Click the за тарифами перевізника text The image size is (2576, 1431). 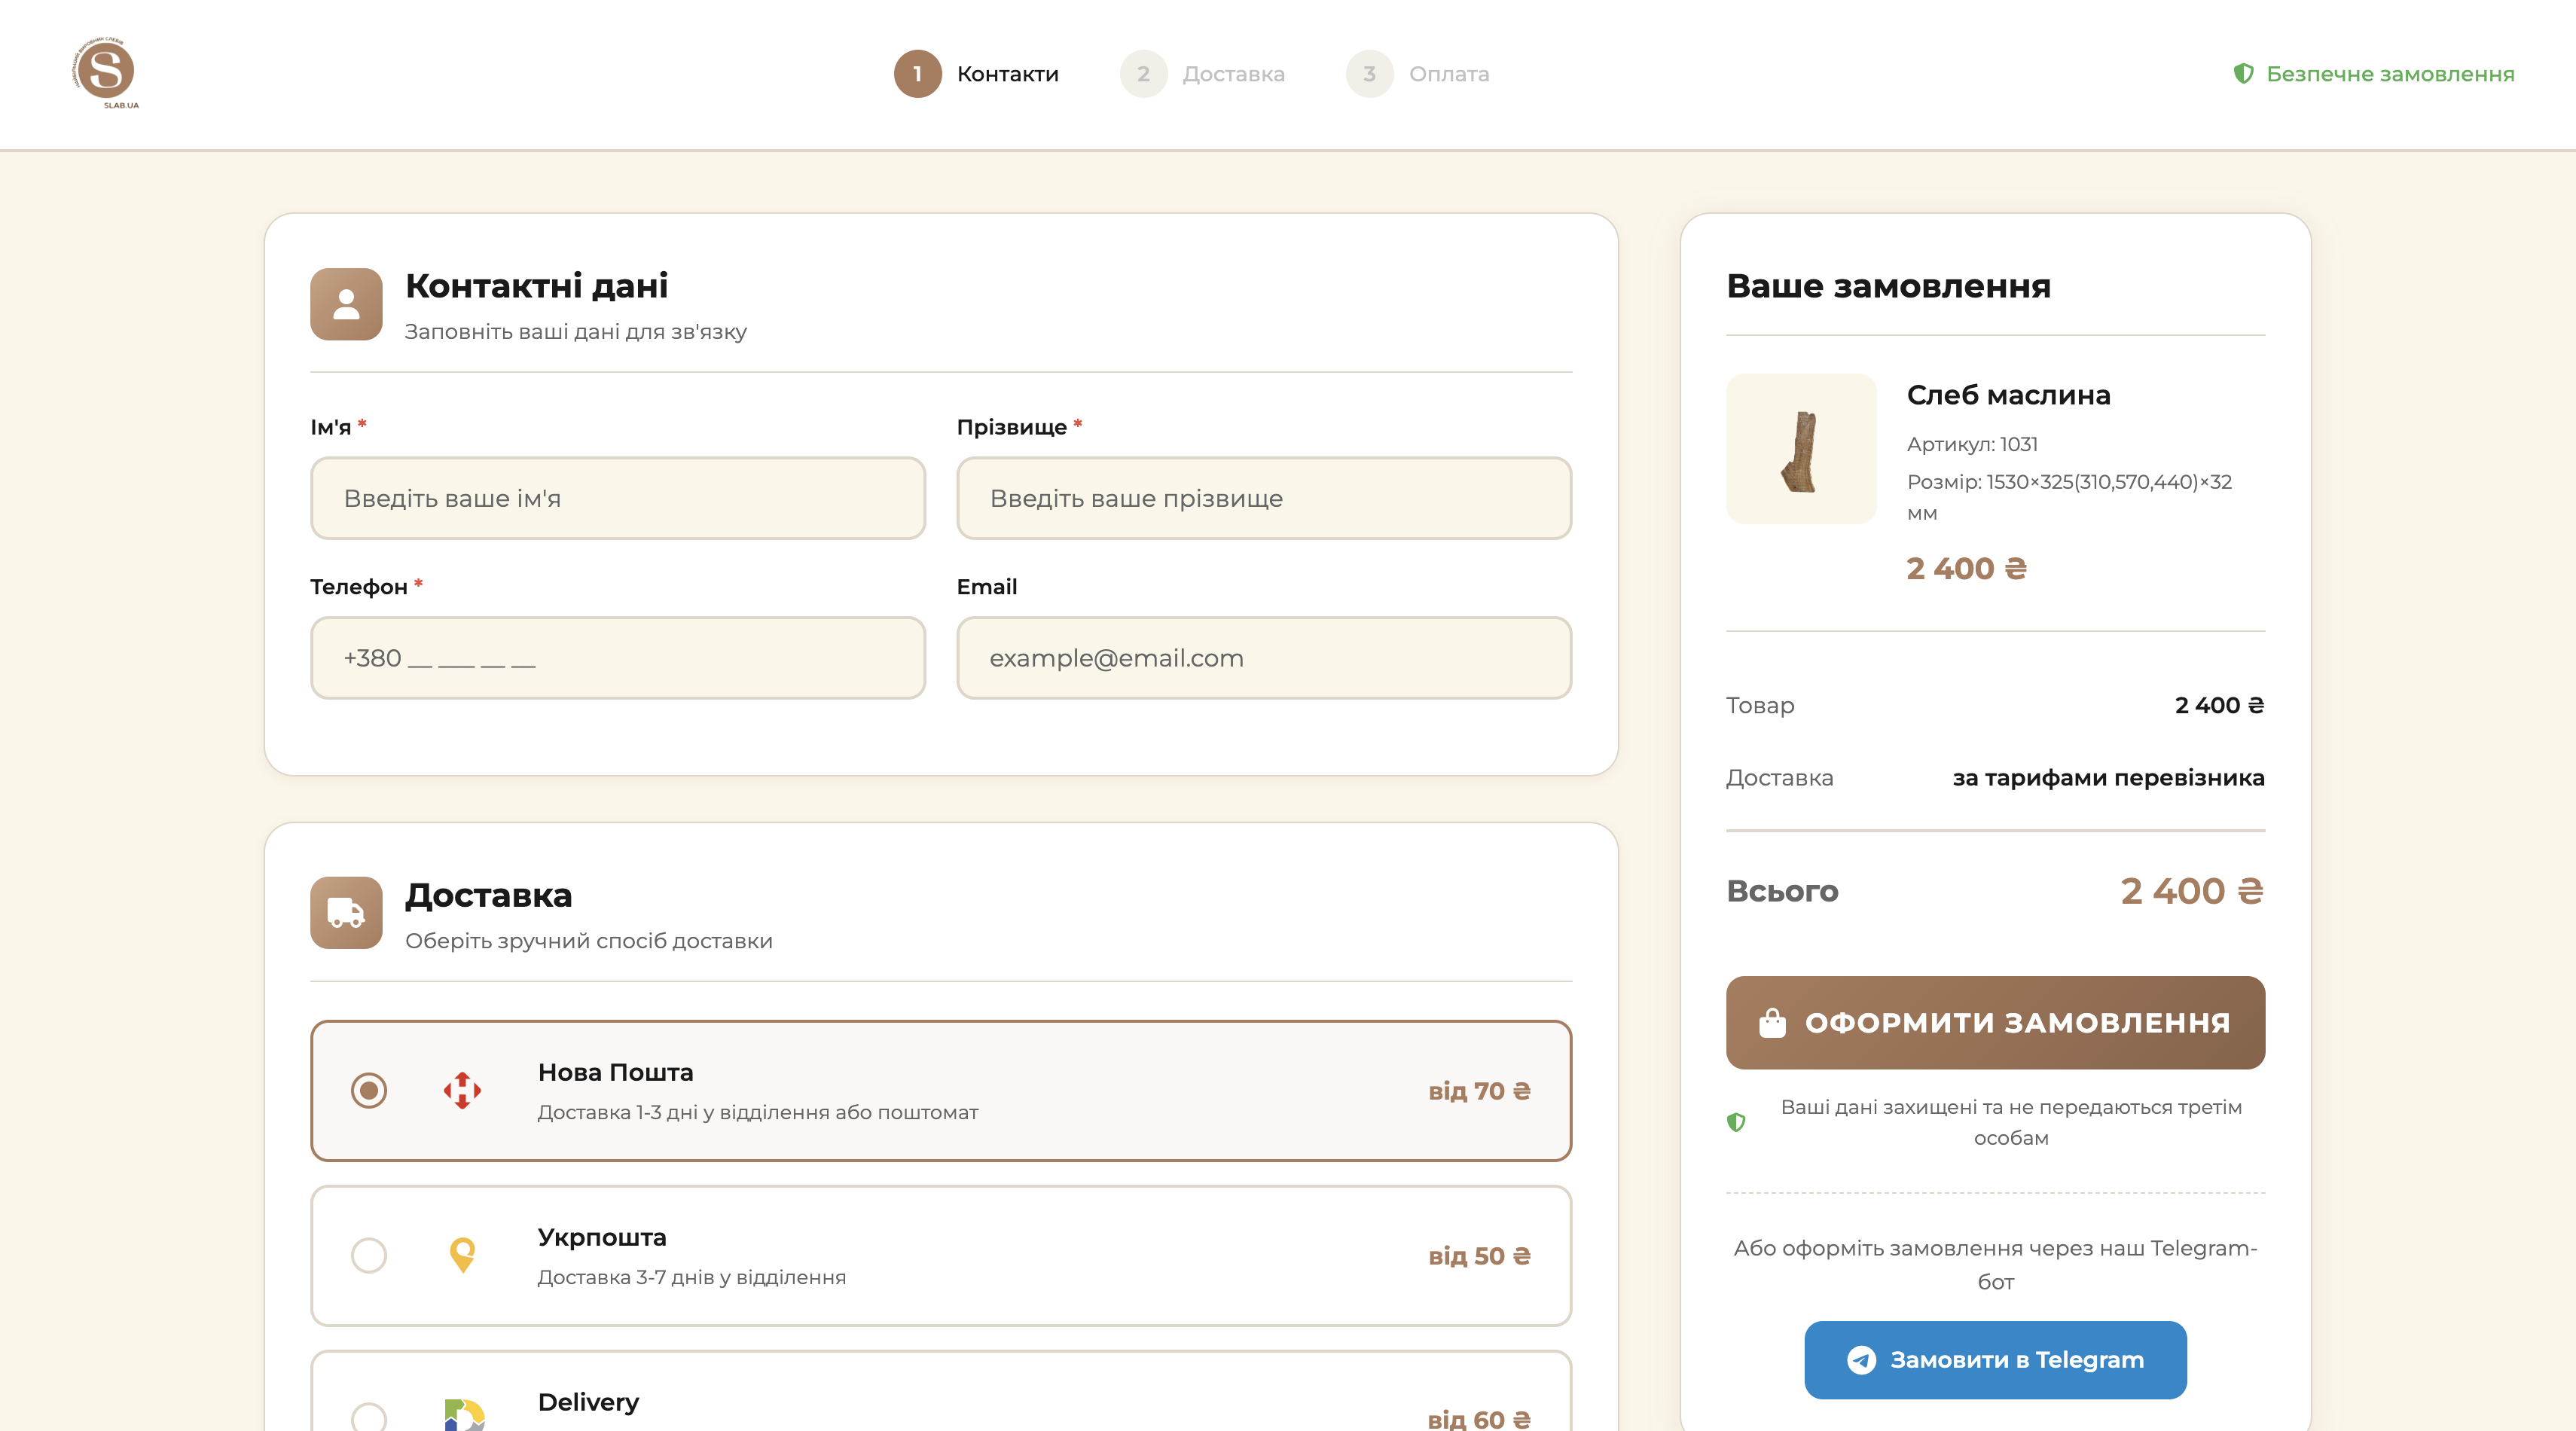pyautogui.click(x=2108, y=778)
